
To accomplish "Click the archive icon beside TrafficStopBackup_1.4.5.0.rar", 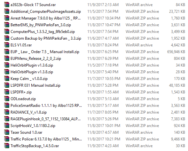I will 7,146.
